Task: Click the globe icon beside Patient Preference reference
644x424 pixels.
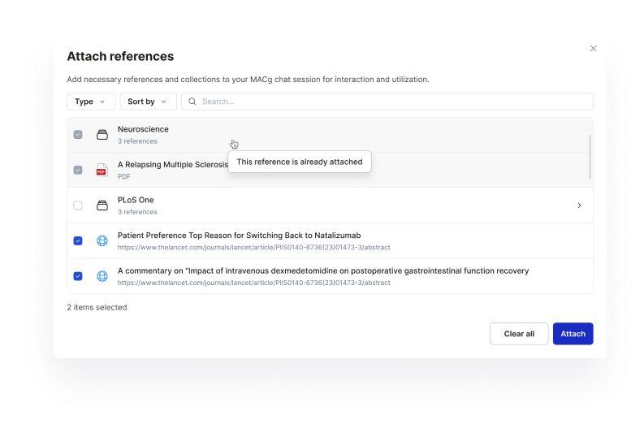Action: [x=102, y=240]
